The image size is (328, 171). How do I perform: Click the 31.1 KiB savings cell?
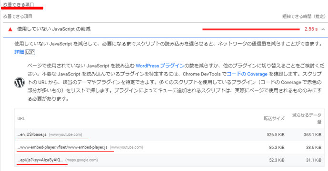click(x=314, y=161)
